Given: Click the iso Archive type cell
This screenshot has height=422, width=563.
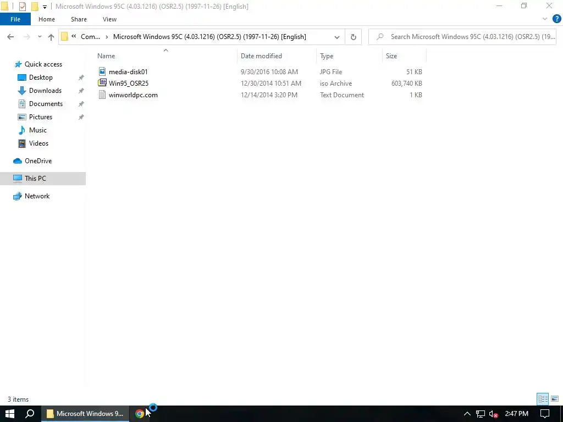Looking at the screenshot, I should tap(336, 84).
